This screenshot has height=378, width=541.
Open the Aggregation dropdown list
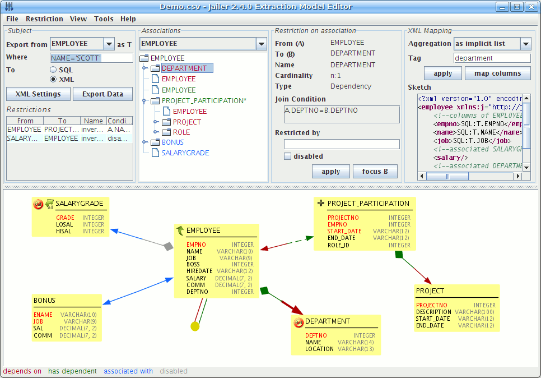coord(525,44)
